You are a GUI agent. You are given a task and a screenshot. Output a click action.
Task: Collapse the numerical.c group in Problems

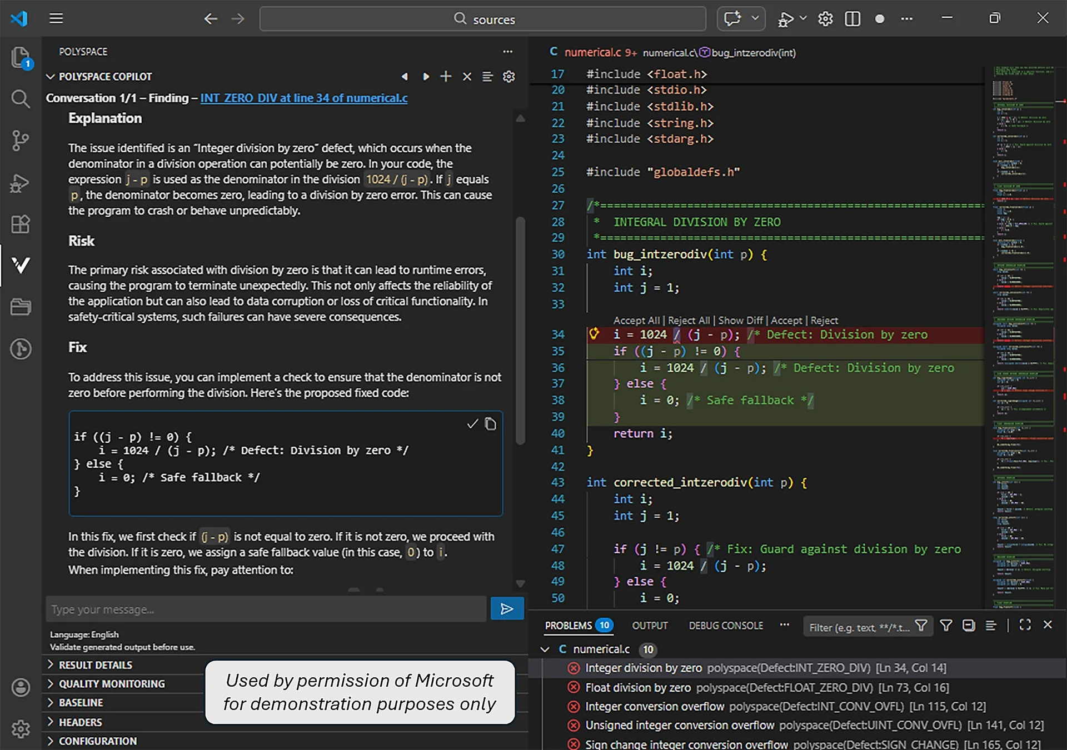545,649
